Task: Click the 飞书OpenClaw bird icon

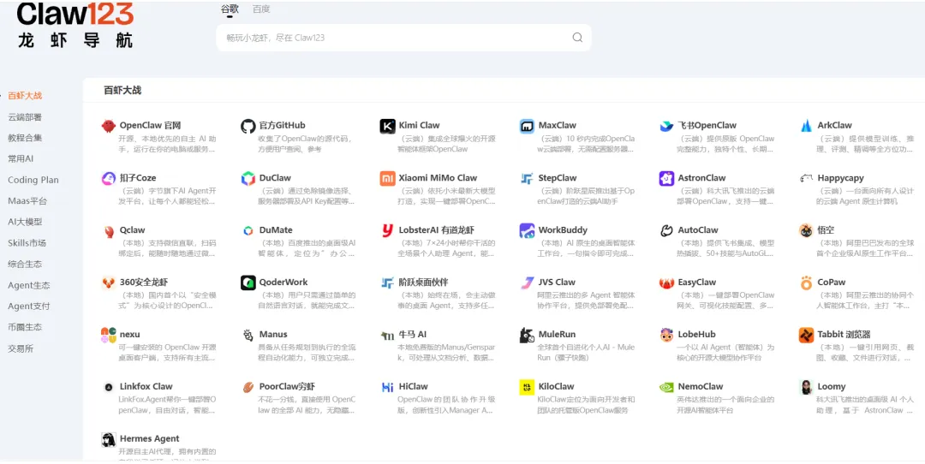Action: pyautogui.click(x=666, y=126)
